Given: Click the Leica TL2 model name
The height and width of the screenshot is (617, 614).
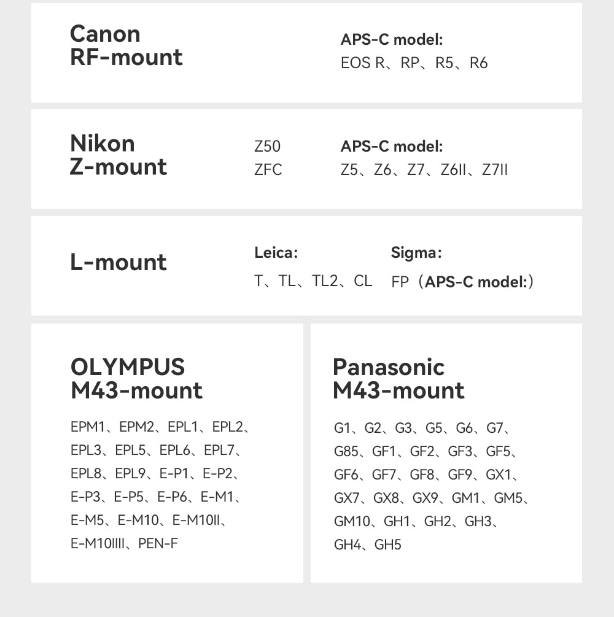Looking at the screenshot, I should pos(325,281).
